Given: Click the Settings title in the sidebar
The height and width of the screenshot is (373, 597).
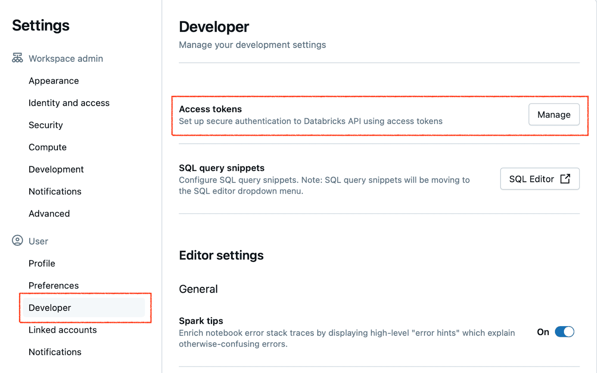Looking at the screenshot, I should click(41, 26).
